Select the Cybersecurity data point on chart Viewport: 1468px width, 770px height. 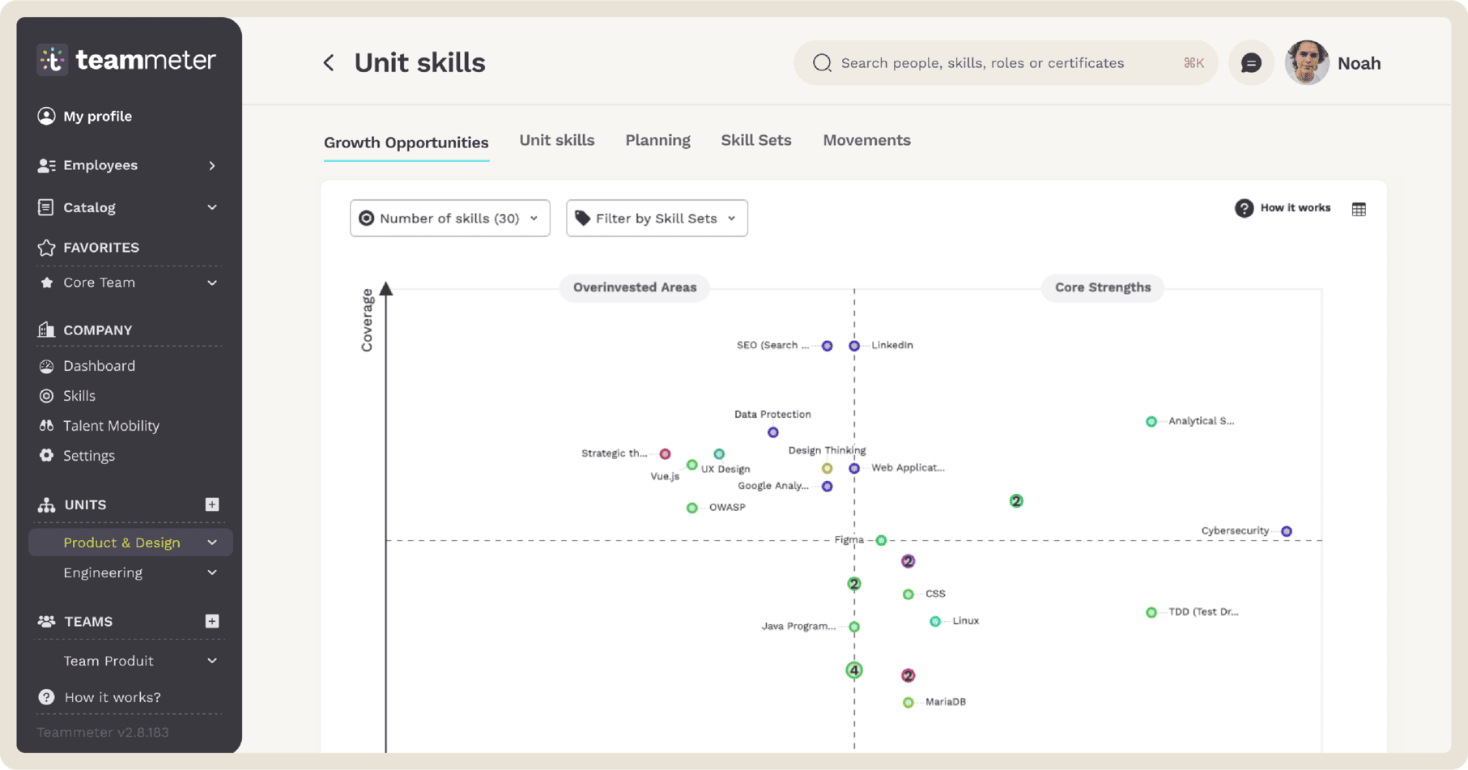1286,532
